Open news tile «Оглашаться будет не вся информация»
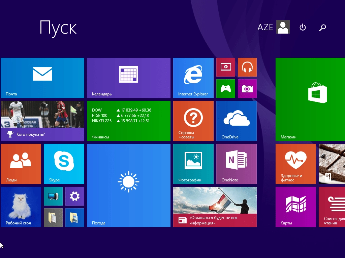The image size is (345, 258). click(215, 207)
